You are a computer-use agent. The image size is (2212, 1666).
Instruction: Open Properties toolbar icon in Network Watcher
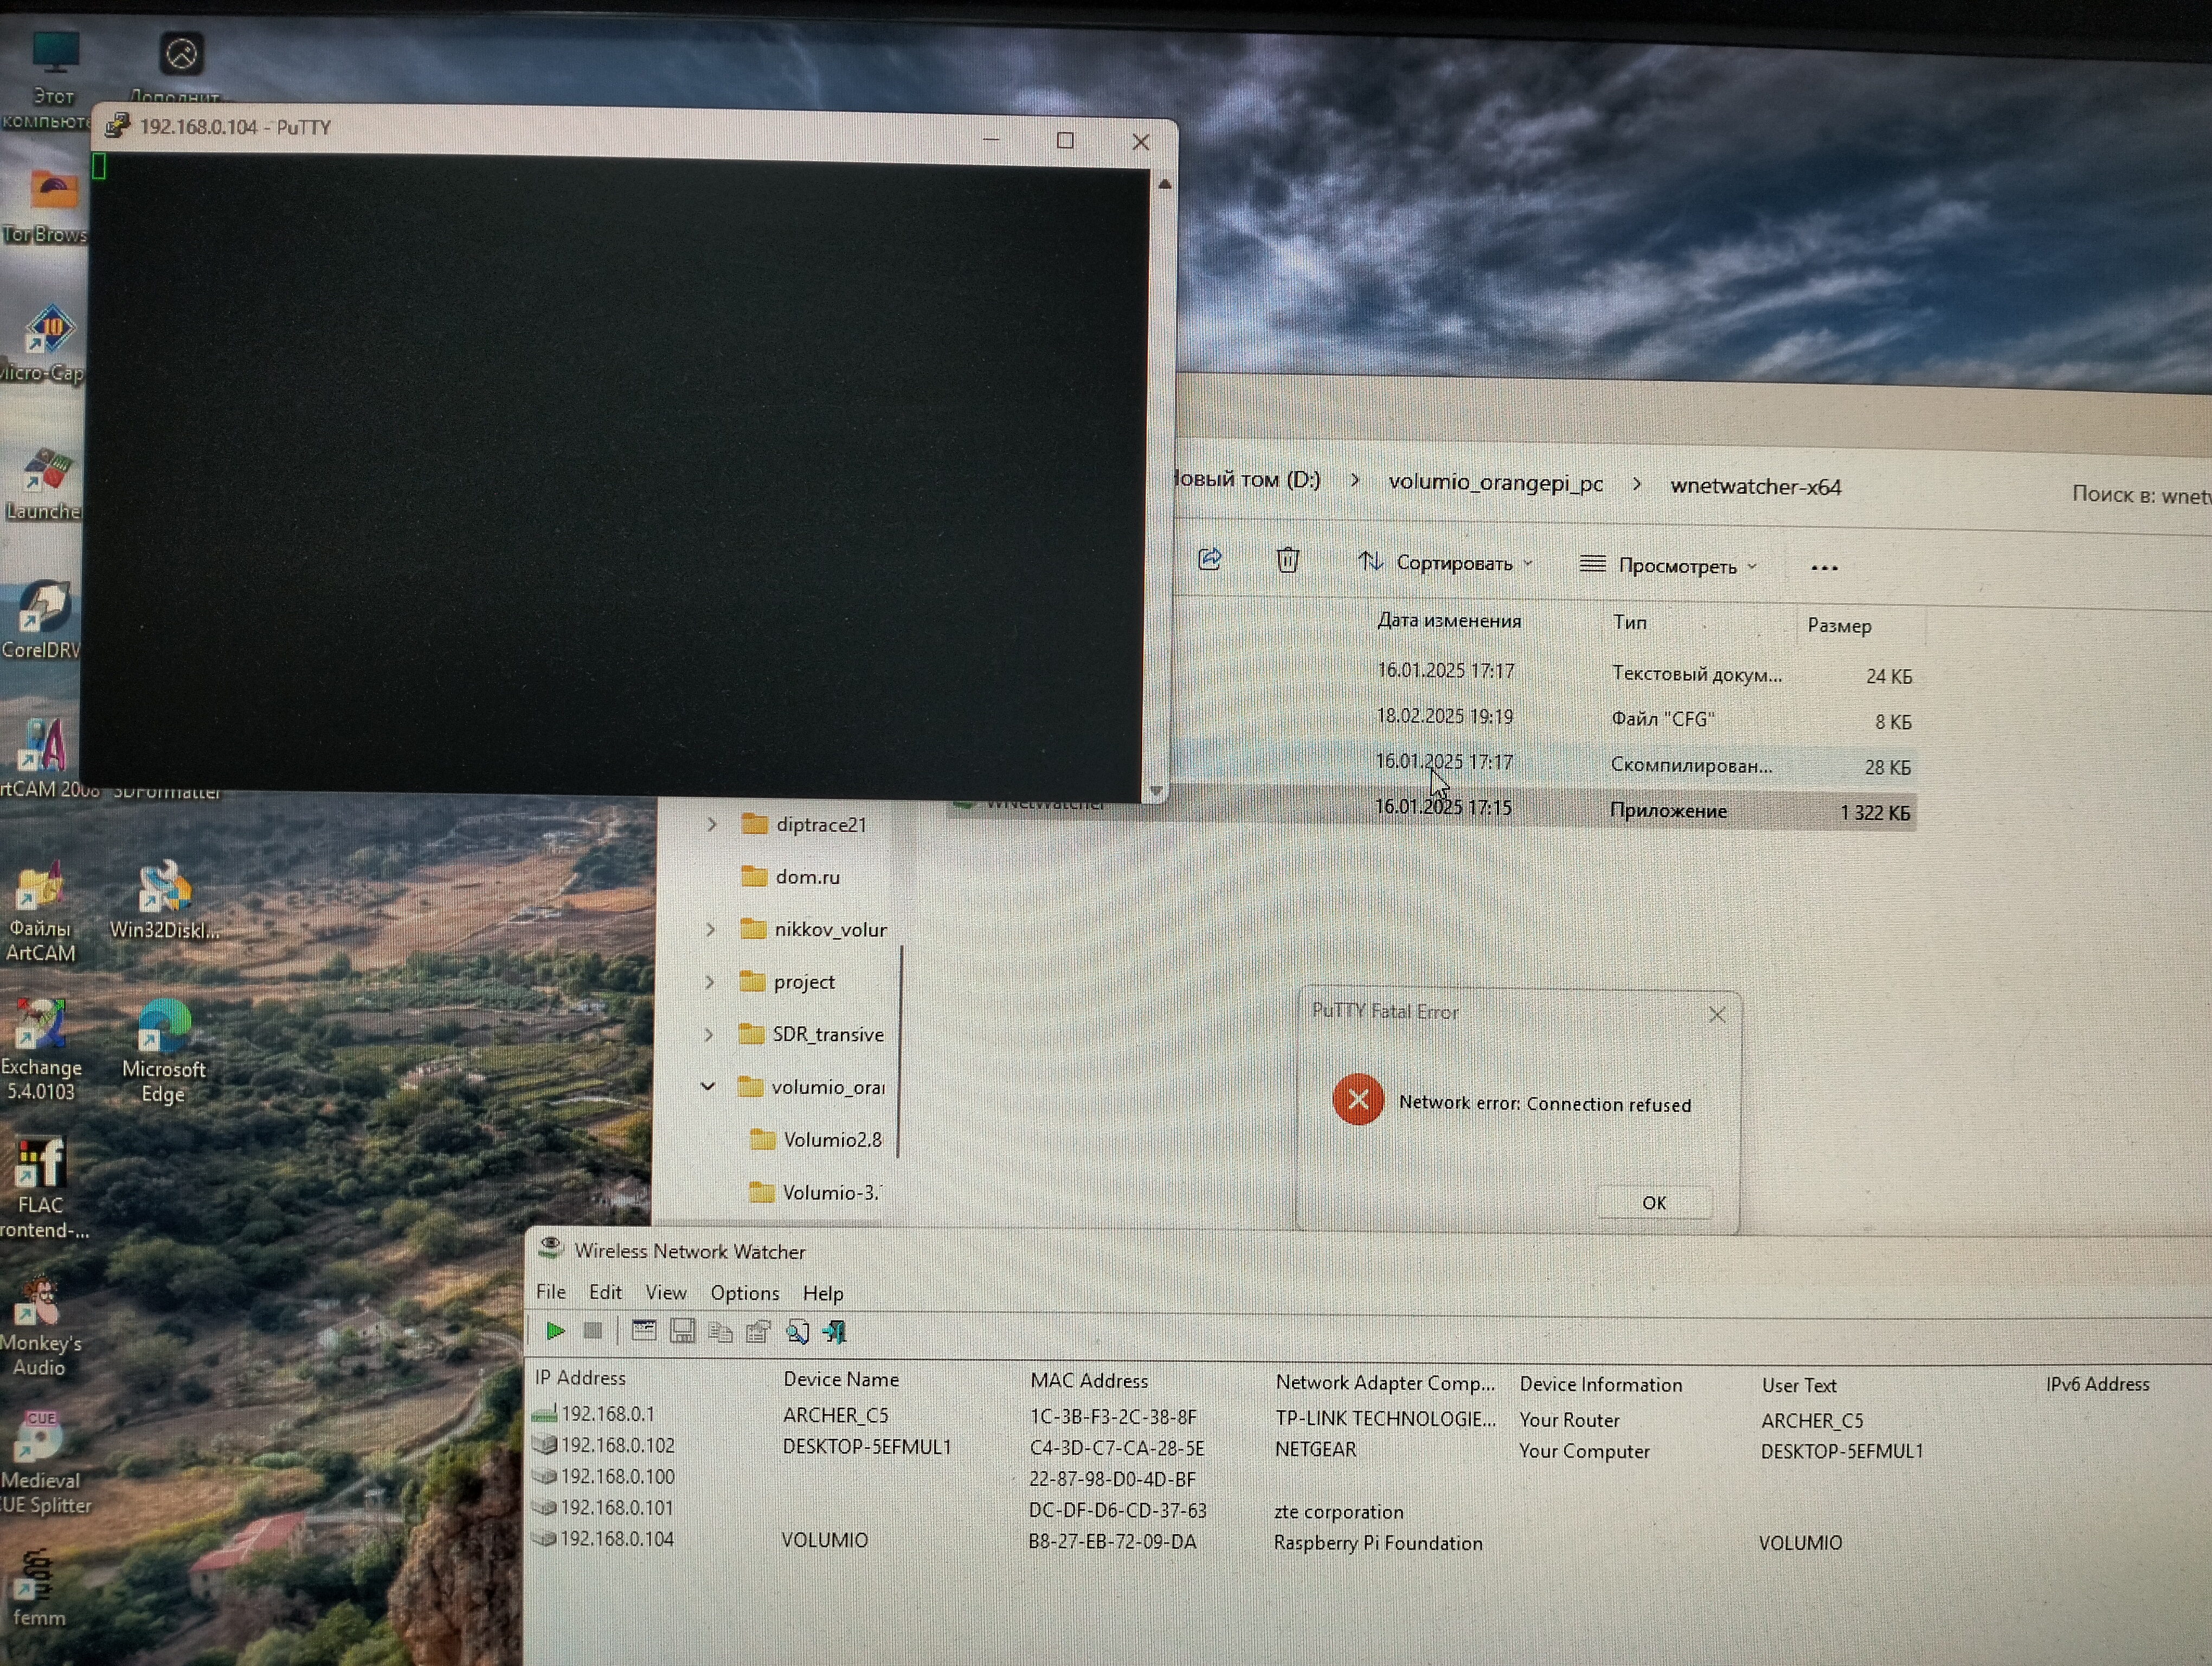[x=758, y=1332]
